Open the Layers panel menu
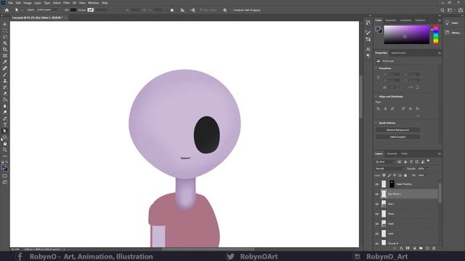 tap(439, 154)
